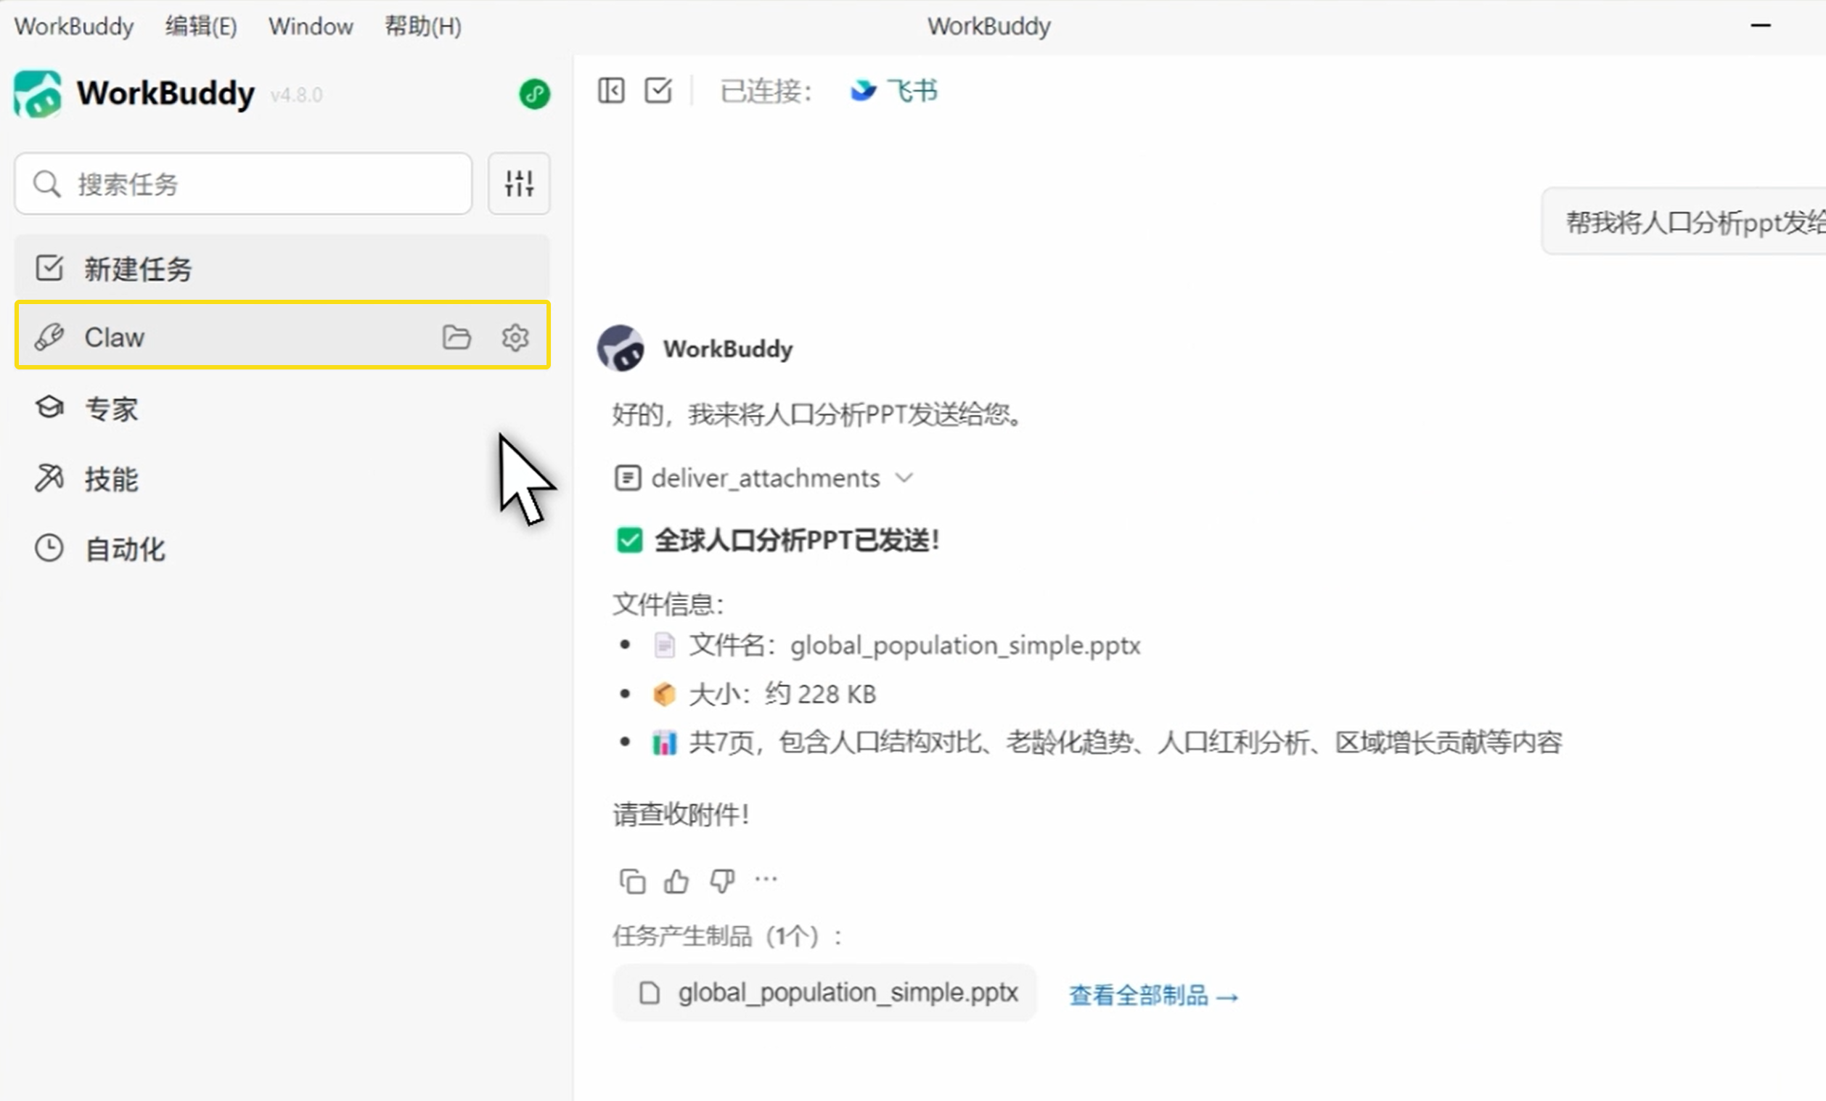Copy the WorkBuddy response
This screenshot has width=1826, height=1101.
coord(632,882)
